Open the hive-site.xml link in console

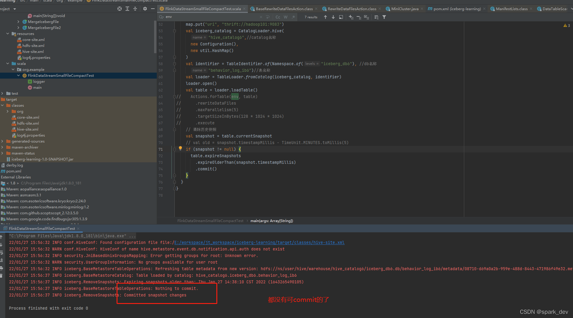pyautogui.click(x=259, y=242)
